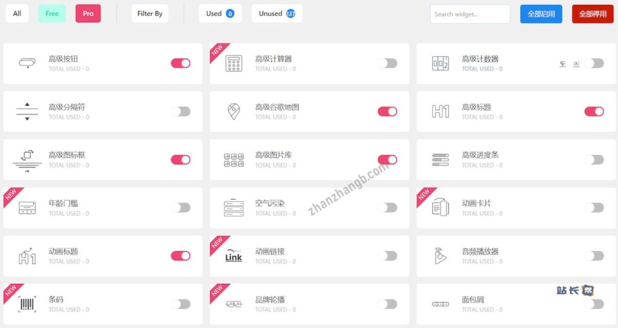The height and width of the screenshot is (328, 618).
Task: Click the 年龄门槛 age gate icon
Action: click(27, 208)
